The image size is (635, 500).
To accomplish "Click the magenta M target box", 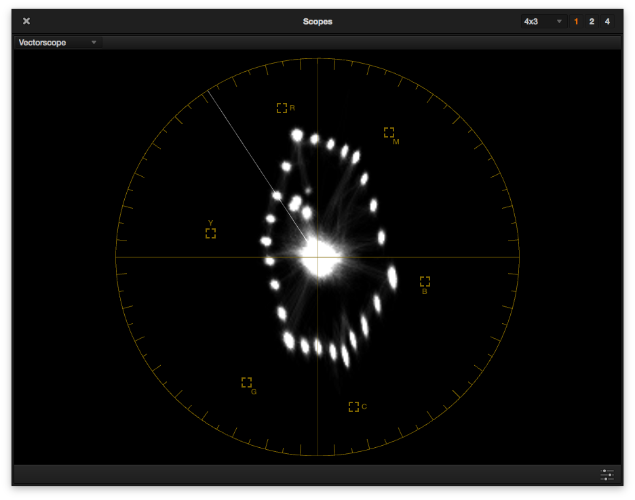I will (x=389, y=132).
